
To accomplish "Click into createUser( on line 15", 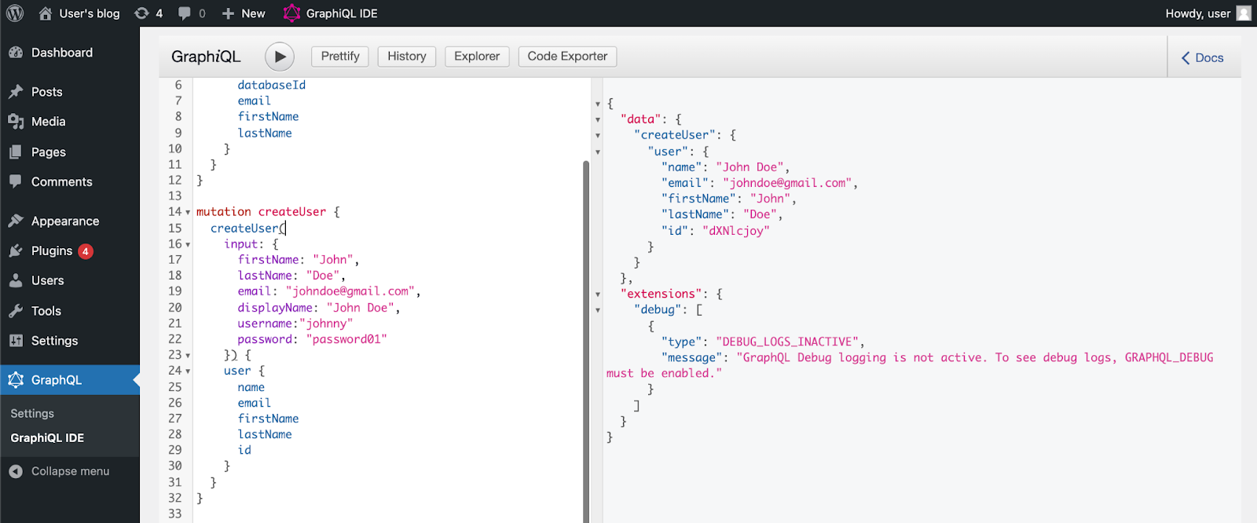I will [x=248, y=229].
